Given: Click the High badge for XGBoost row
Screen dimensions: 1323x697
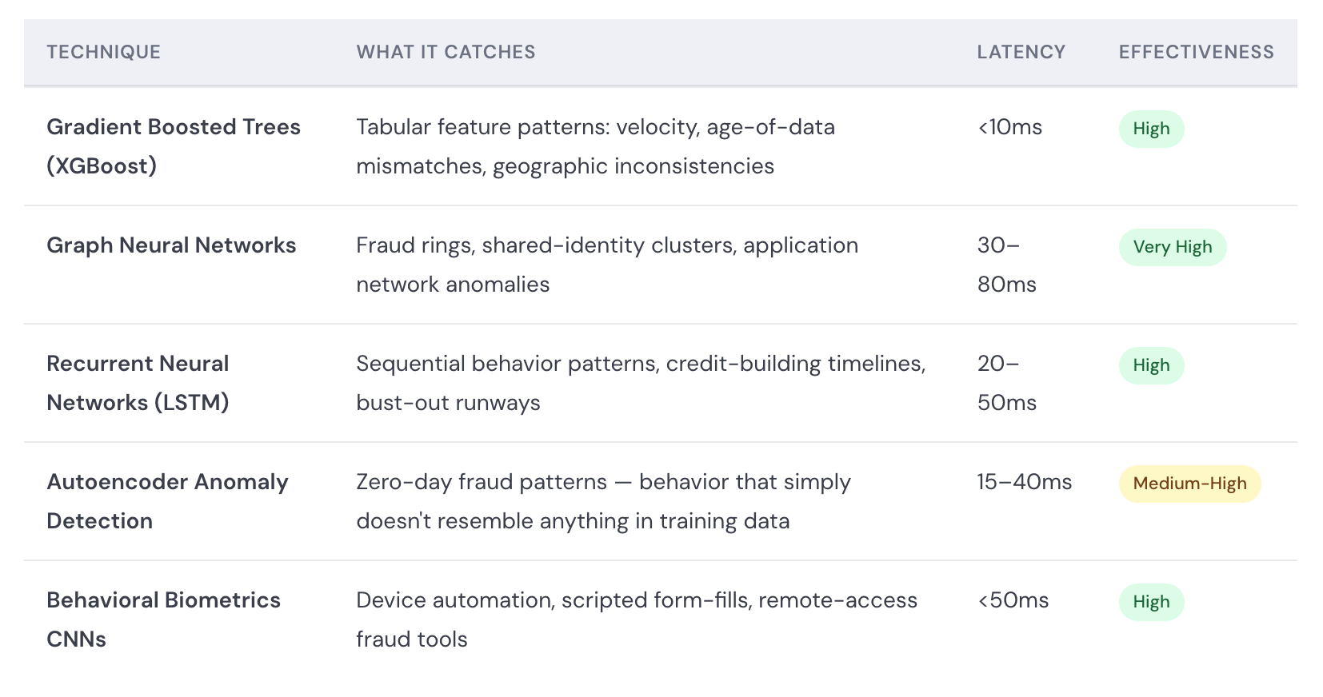Looking at the screenshot, I should 1151,129.
